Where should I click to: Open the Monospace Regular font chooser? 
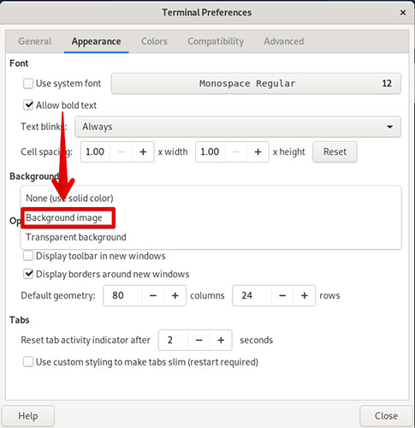(256, 84)
